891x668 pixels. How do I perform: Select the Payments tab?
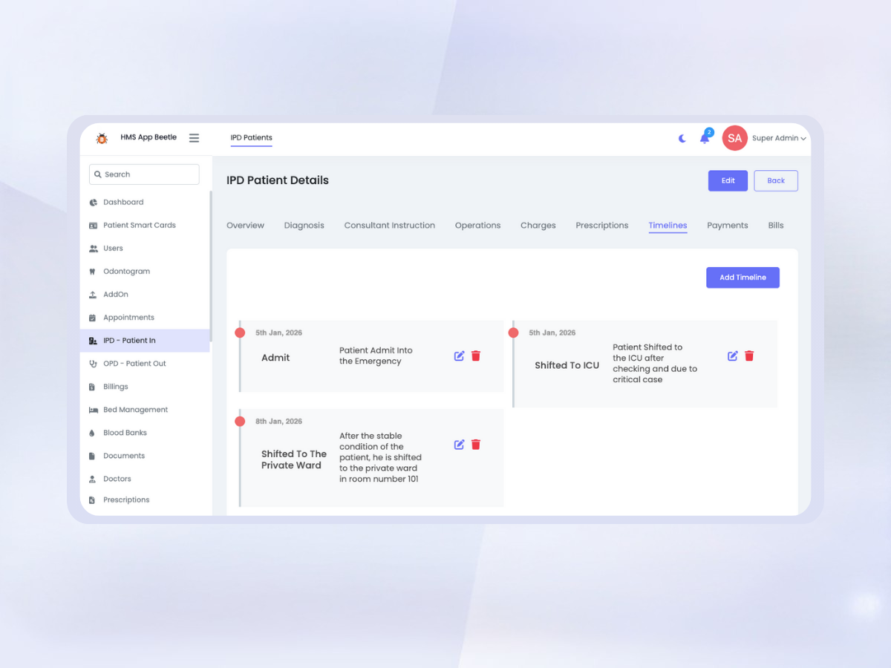727,226
